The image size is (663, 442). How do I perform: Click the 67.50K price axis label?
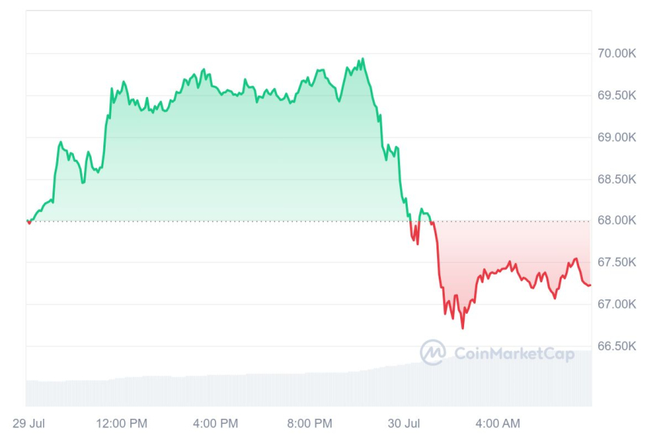coord(614,262)
